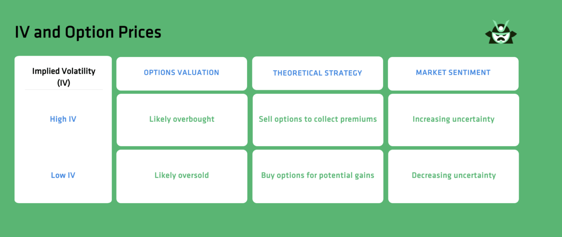Select the "High IV" row label
The image size is (562, 237).
[63, 119]
